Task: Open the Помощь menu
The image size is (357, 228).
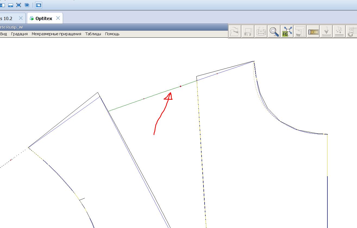Action: click(112, 34)
